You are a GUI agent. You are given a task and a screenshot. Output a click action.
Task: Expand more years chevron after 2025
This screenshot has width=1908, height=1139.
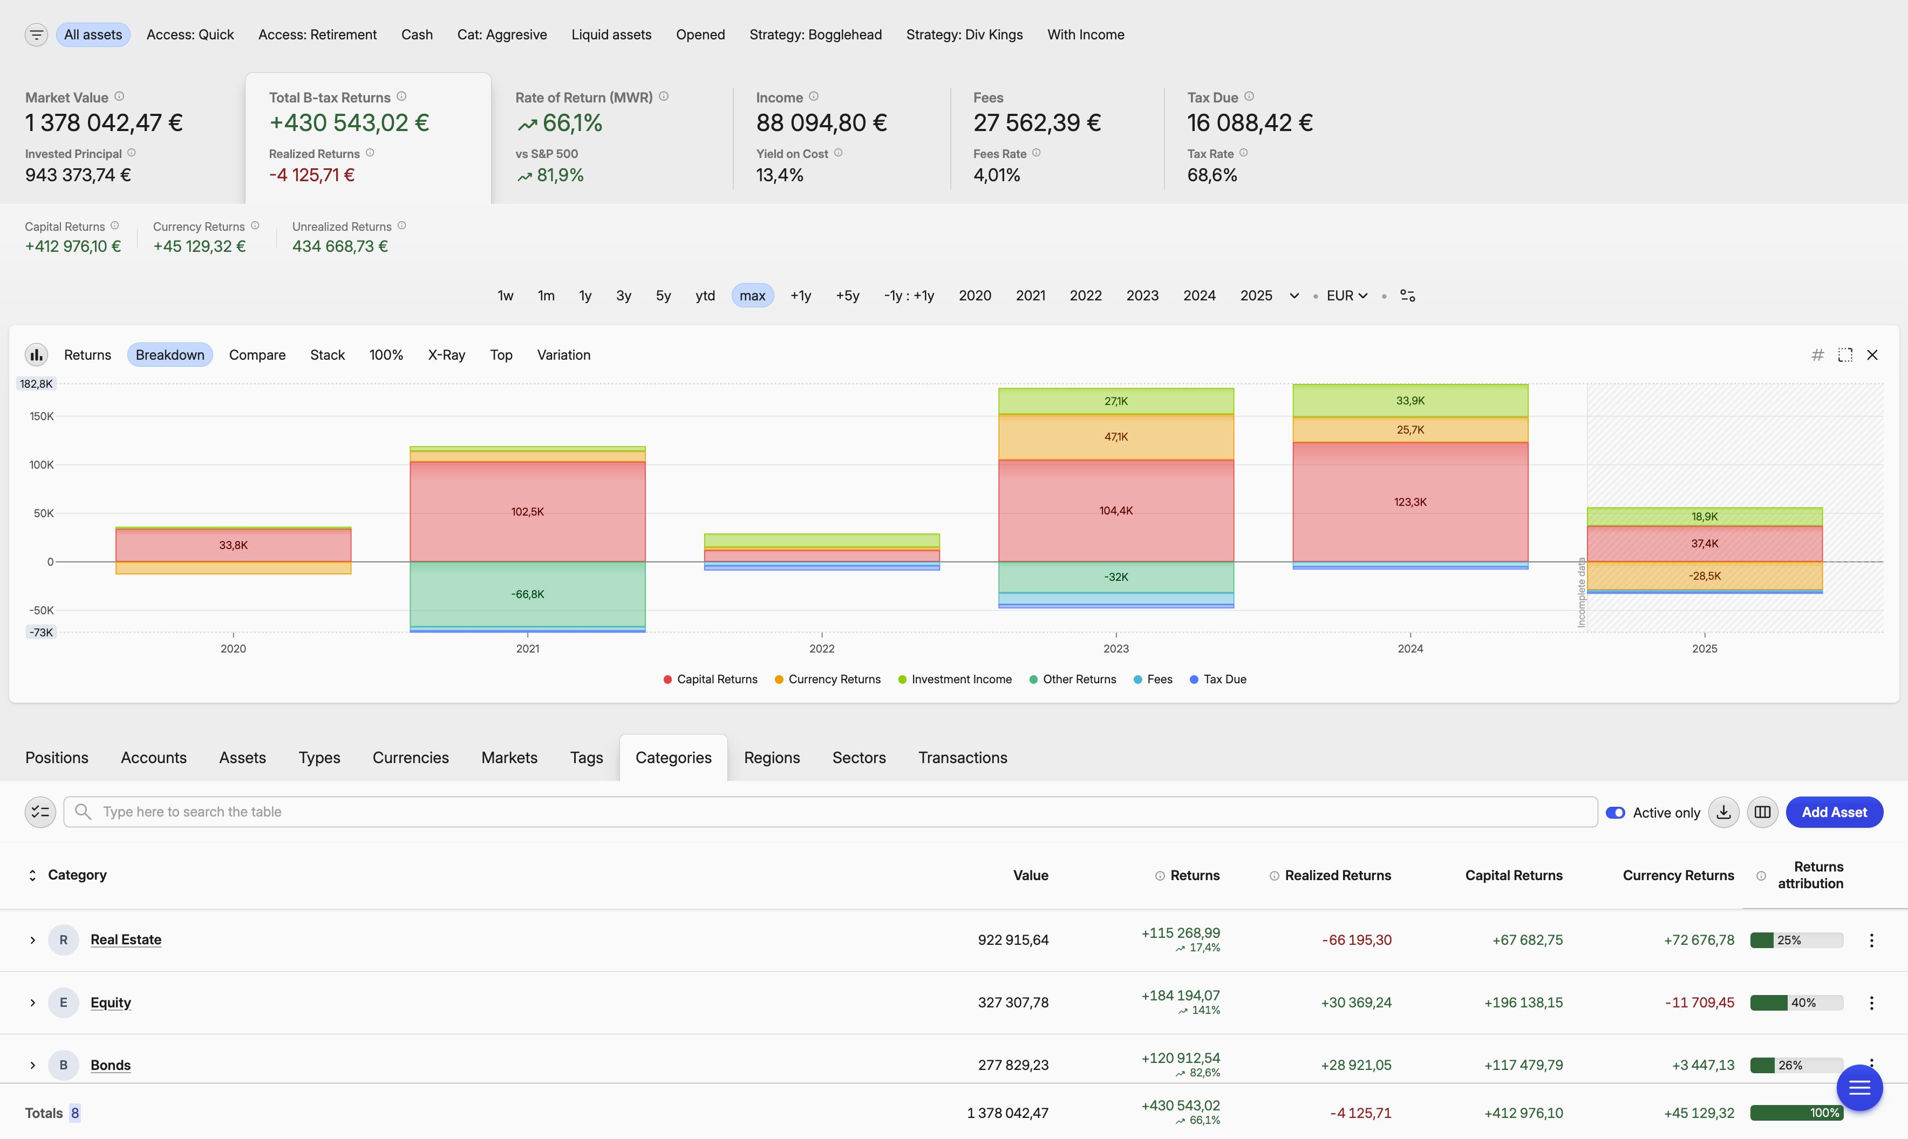click(x=1294, y=296)
